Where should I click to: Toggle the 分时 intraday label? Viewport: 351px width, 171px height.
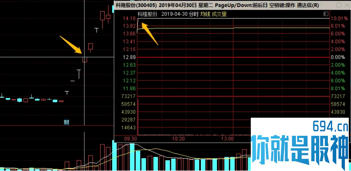click(194, 14)
